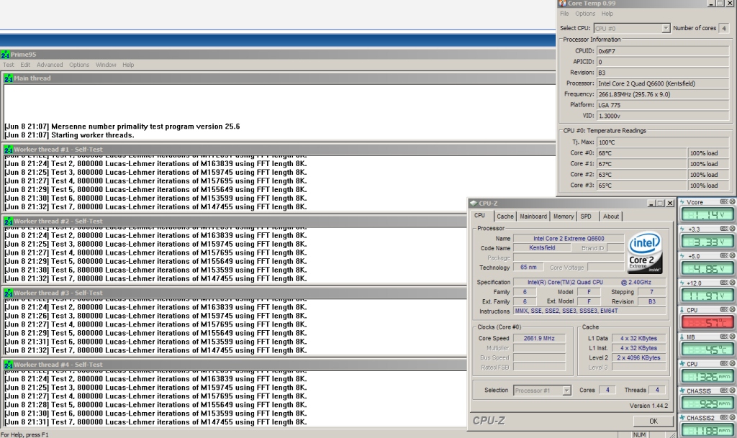Click the VID value 1.3000v
Viewport: 737px width, 438px height.
coord(663,116)
